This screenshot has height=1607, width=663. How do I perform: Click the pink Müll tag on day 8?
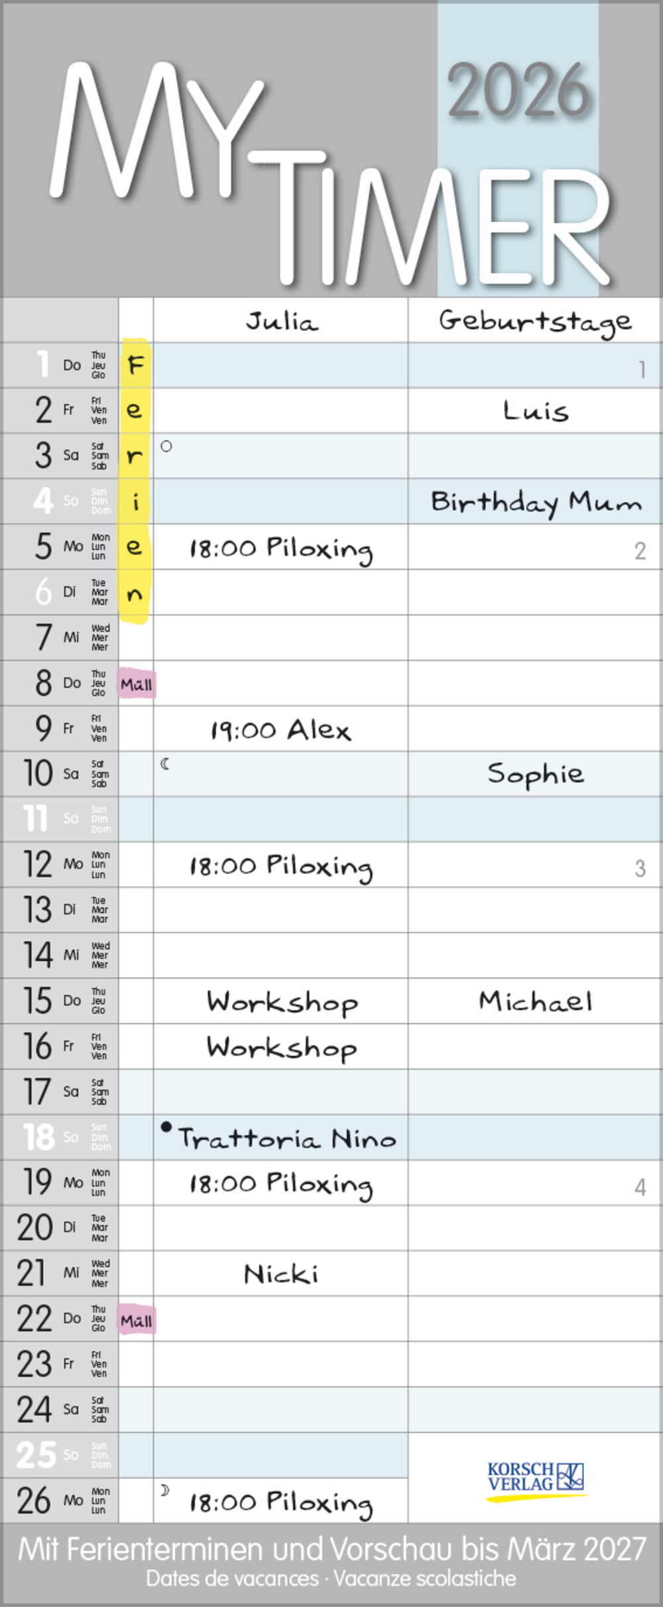click(x=137, y=684)
